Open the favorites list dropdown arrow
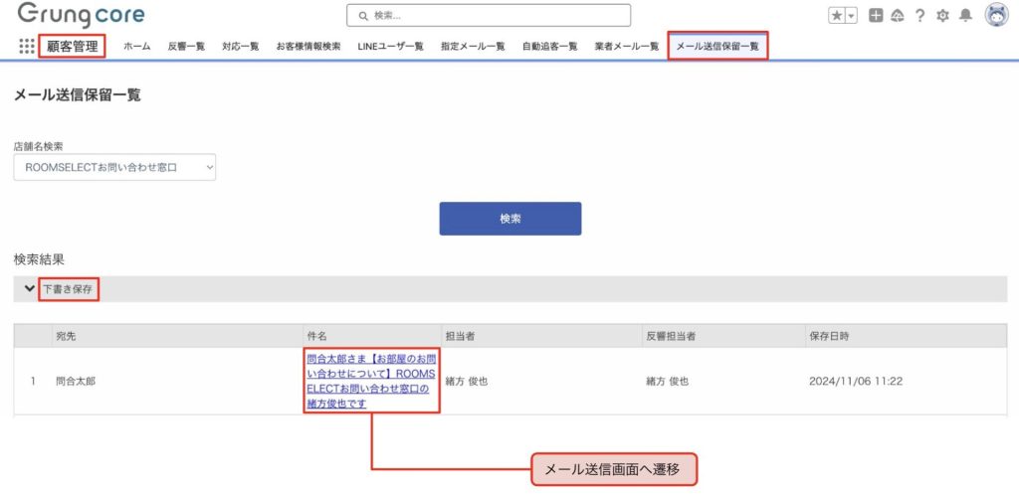1019x494 pixels. (851, 15)
